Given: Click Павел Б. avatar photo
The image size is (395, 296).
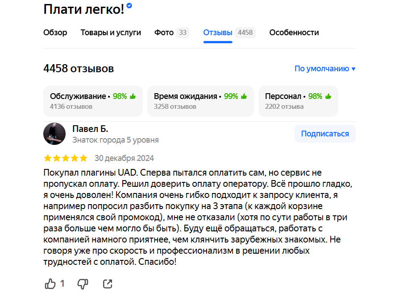Looking at the screenshot, I should (54, 134).
